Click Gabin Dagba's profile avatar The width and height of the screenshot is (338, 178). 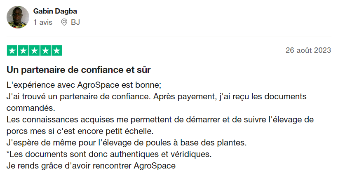tap(18, 17)
